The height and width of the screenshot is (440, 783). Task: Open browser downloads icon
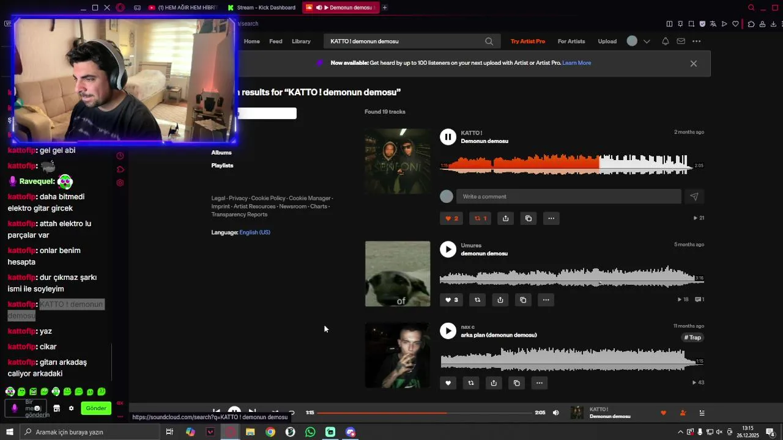[x=774, y=24]
